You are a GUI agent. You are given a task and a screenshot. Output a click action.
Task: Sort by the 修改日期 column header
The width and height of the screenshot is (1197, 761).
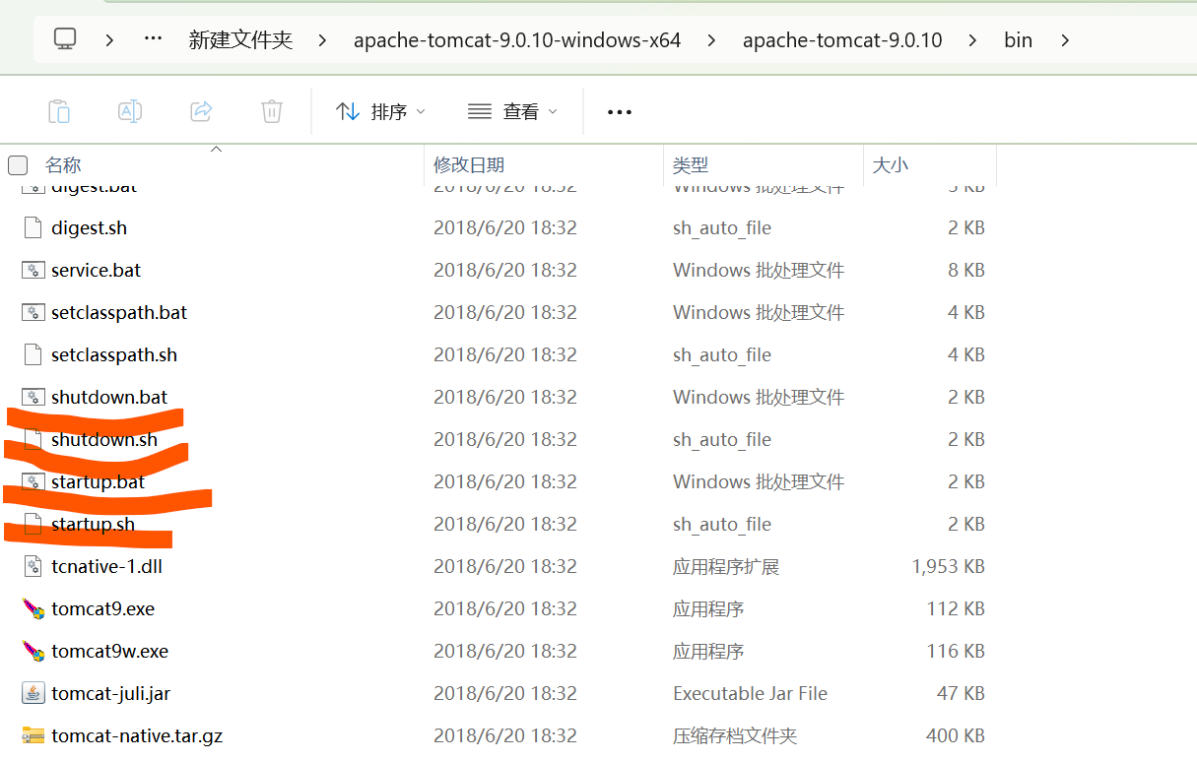(469, 164)
